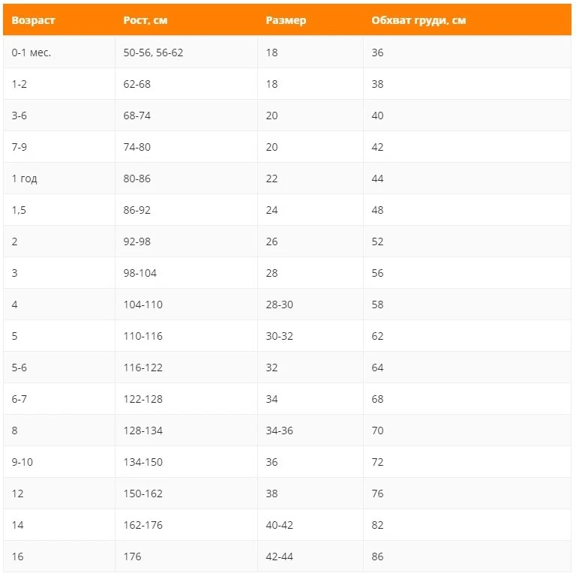Screen dimensions: 576x576
Task: Select the chest value "86"
Action: [x=377, y=556]
